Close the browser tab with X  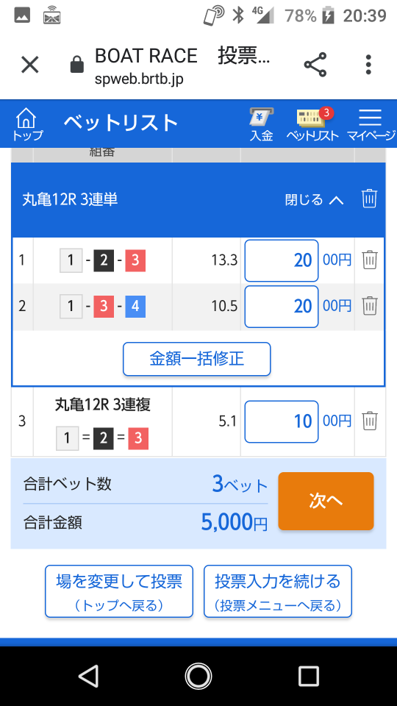30,65
